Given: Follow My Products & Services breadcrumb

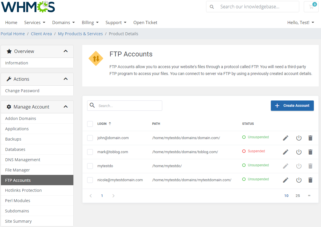Looking at the screenshot, I should pyautogui.click(x=80, y=34).
